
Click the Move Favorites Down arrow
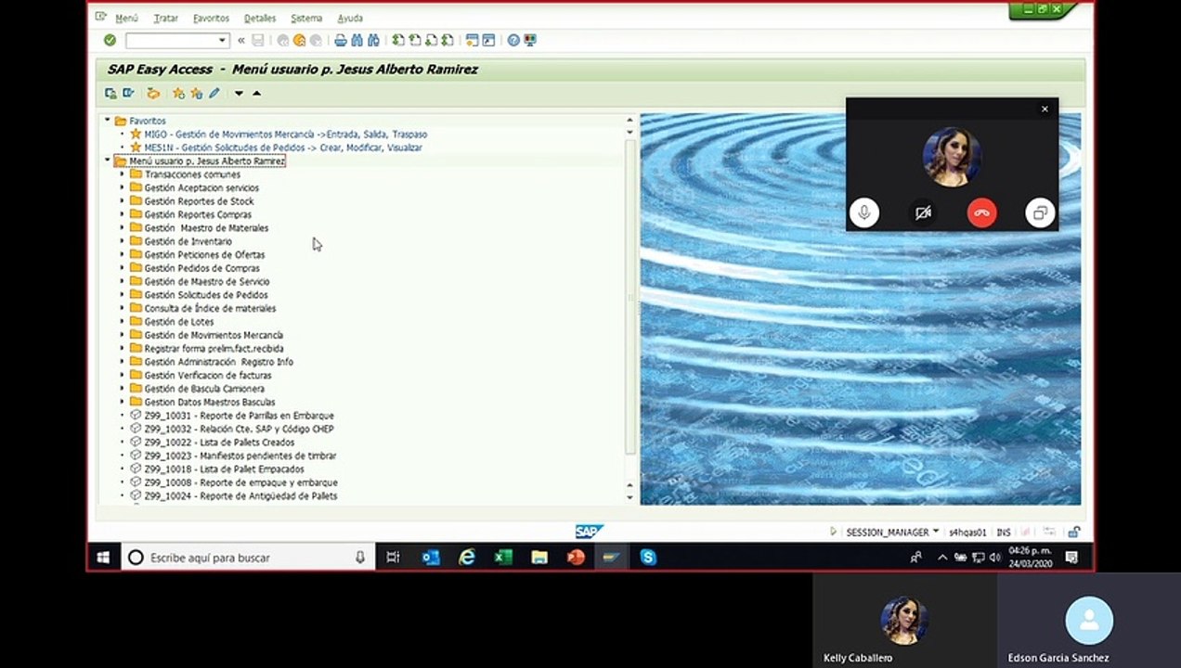(239, 93)
